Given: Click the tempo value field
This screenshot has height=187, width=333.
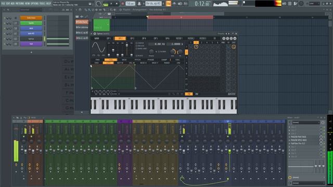Looking at the screenshot, I should 130,4.
